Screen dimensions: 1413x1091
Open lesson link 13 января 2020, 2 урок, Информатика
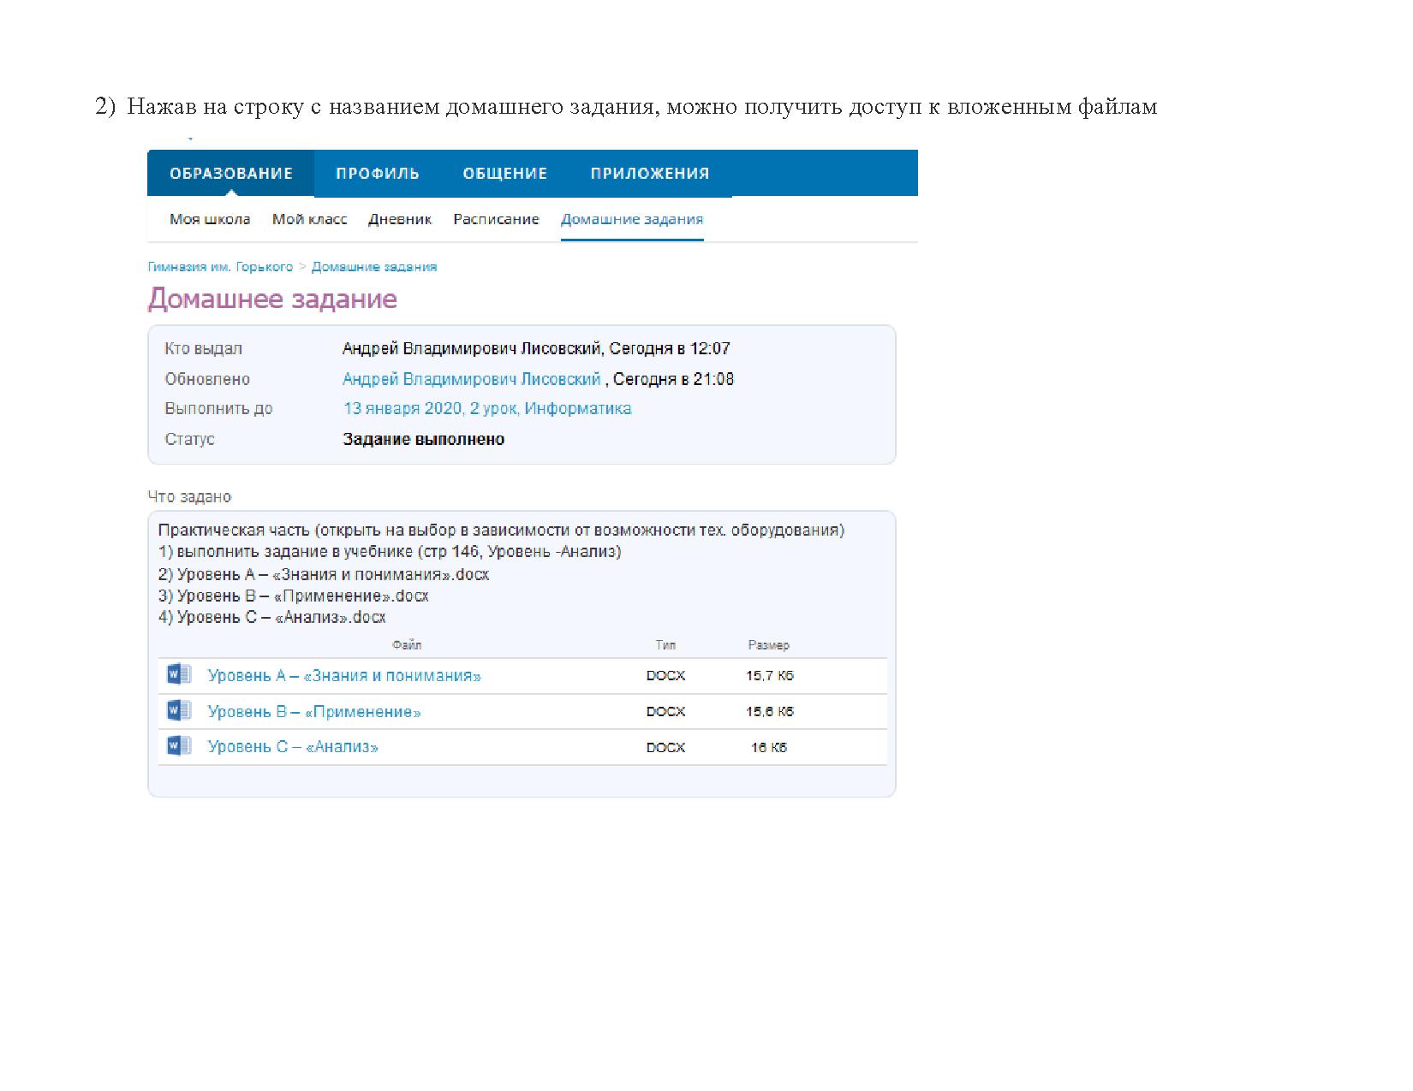tap(487, 408)
